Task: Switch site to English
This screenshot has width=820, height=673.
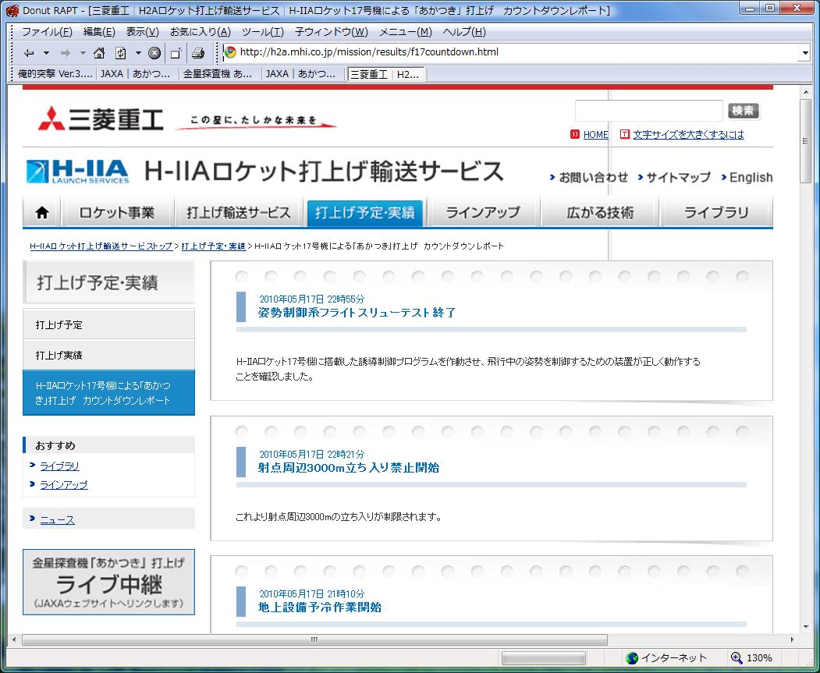Action: pyautogui.click(x=751, y=178)
